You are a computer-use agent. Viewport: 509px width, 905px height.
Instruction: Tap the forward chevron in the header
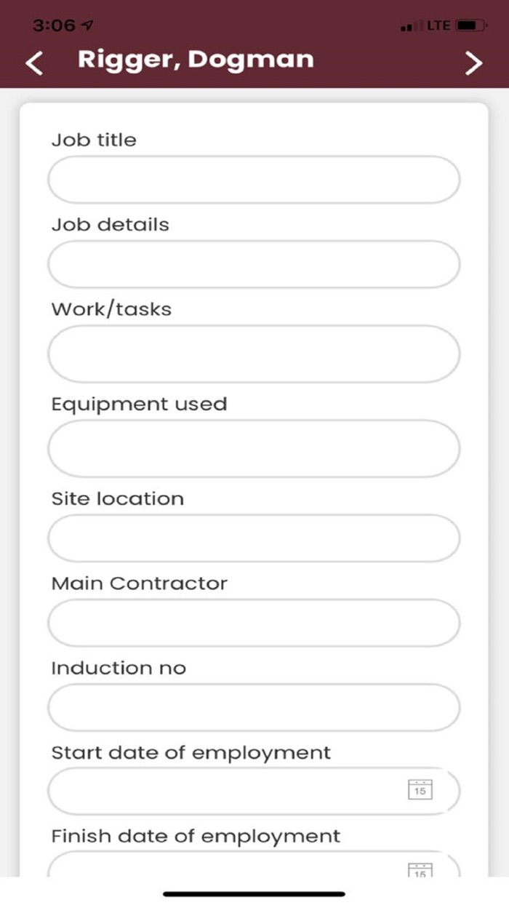473,63
